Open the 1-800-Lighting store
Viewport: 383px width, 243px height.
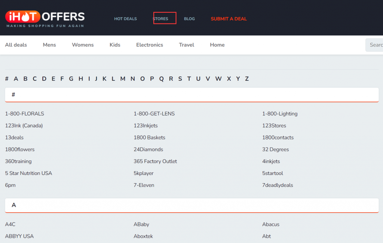(x=280, y=114)
